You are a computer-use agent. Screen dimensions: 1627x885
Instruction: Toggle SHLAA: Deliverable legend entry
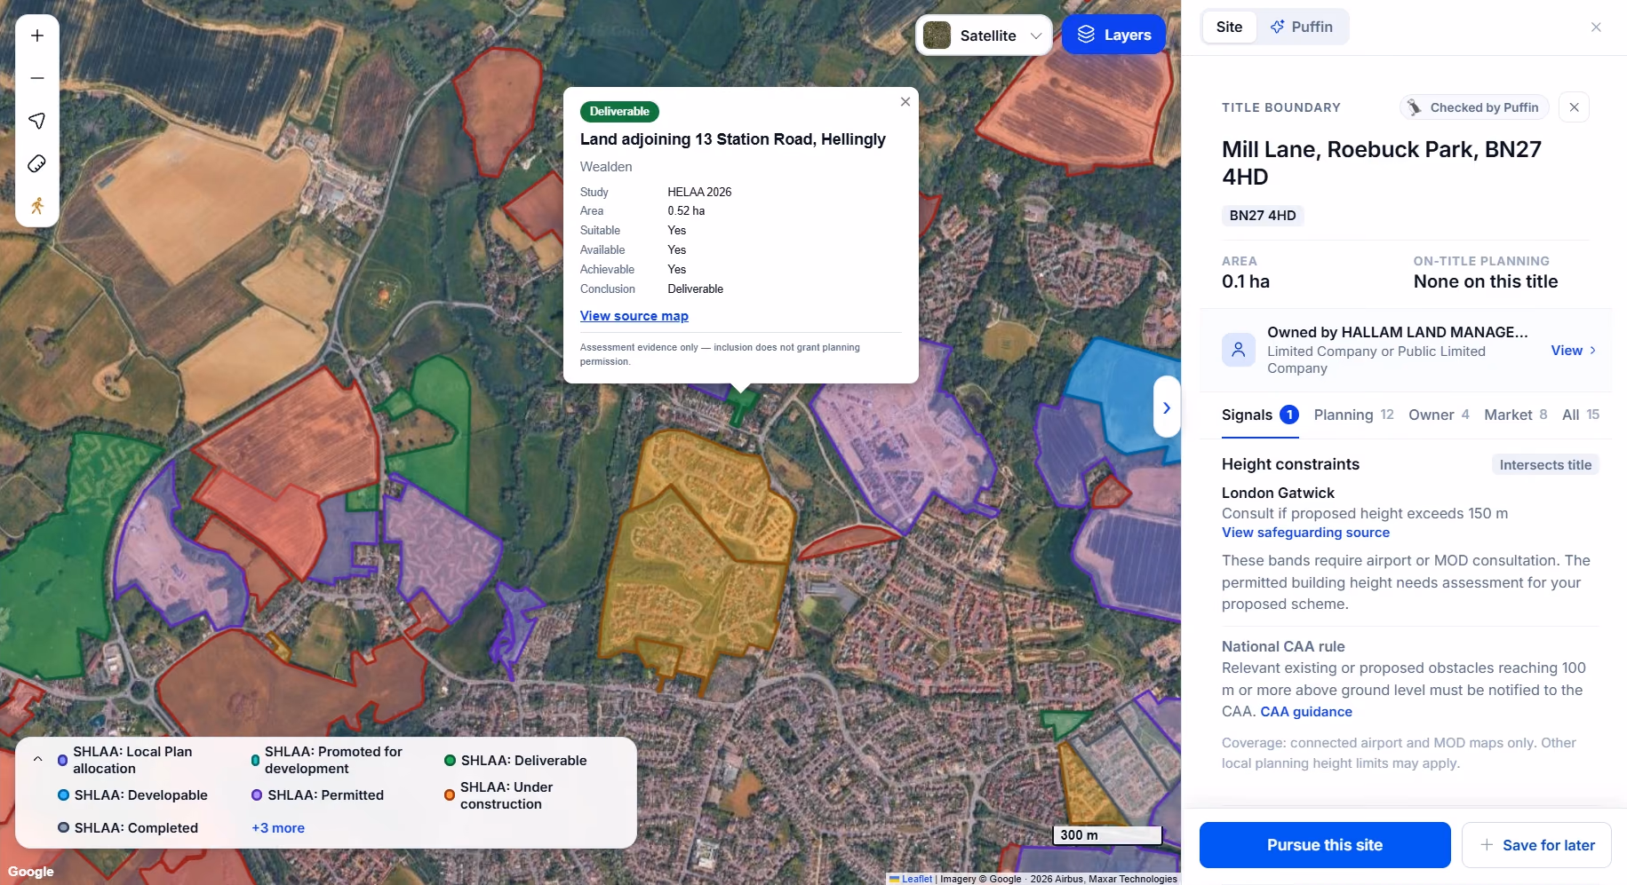tap(515, 761)
